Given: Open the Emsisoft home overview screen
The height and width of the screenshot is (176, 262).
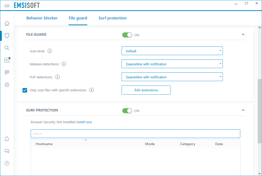Looking at the screenshot, I should tap(7, 23).
